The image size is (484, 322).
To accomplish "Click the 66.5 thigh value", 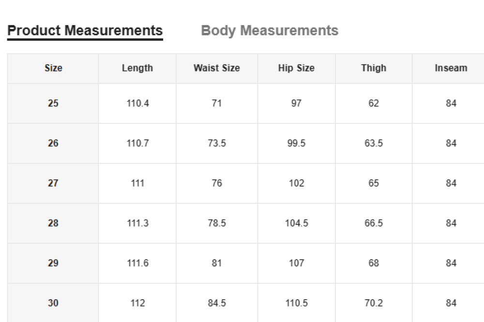I will [374, 223].
